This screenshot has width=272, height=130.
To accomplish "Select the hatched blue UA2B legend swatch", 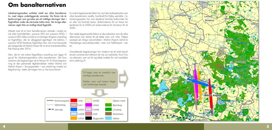I will coord(74,114).
